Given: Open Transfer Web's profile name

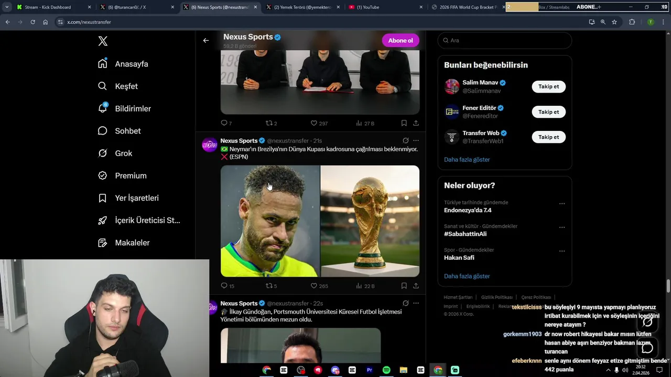Looking at the screenshot, I should tap(481, 133).
